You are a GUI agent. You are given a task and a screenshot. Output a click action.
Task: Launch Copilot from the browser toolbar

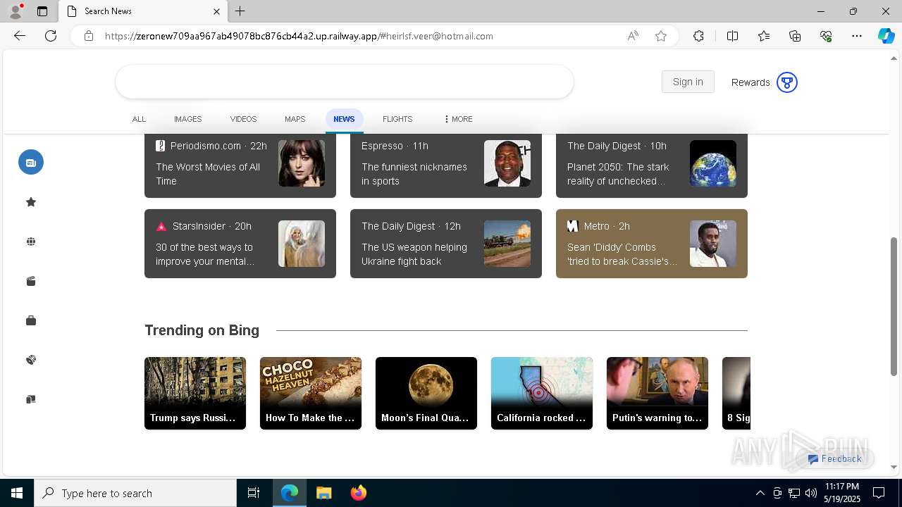click(886, 36)
